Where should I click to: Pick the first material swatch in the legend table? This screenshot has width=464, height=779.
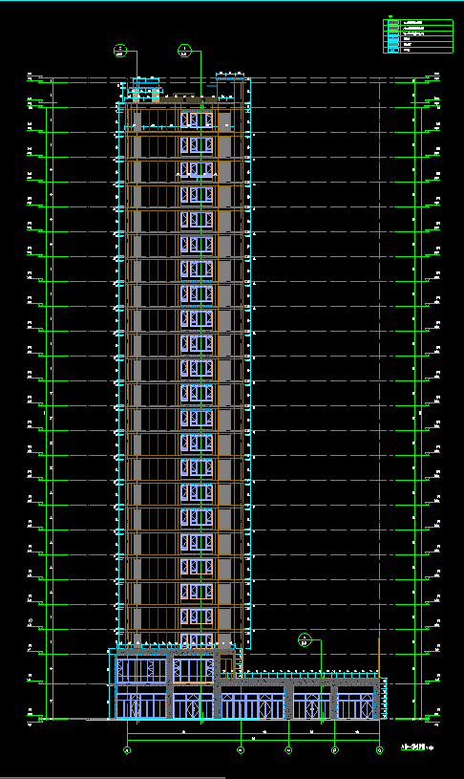393,23
